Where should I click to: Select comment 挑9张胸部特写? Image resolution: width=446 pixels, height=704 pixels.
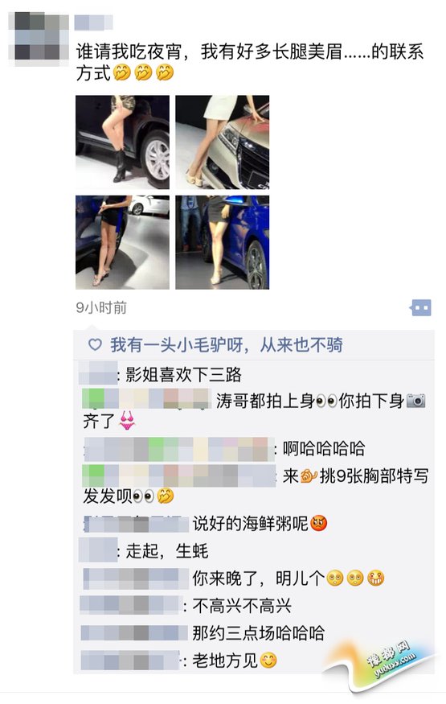(256, 486)
